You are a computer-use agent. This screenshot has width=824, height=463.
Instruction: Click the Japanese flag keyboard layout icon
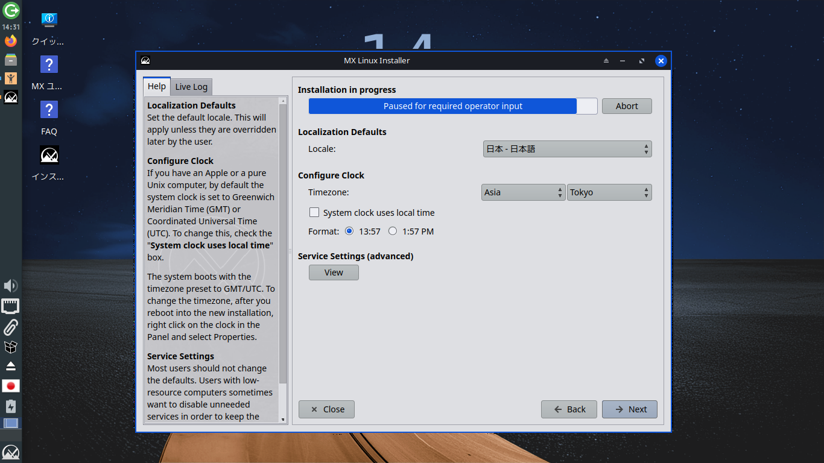(11, 386)
